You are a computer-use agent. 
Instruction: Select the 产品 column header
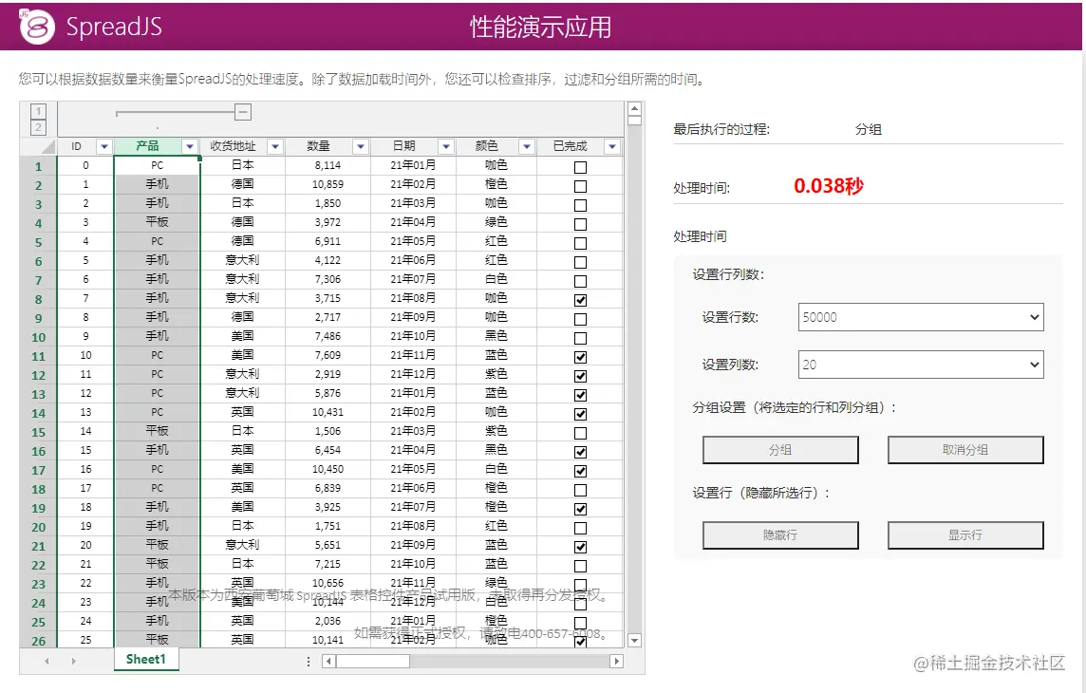click(x=147, y=146)
